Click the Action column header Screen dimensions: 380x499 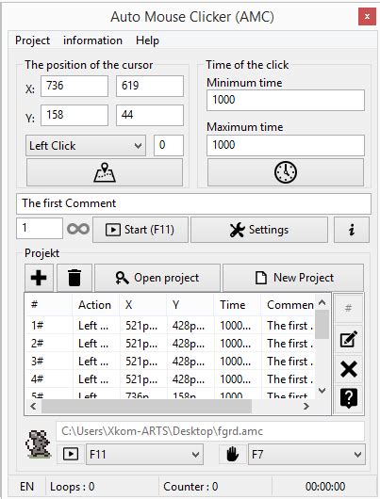pos(95,305)
